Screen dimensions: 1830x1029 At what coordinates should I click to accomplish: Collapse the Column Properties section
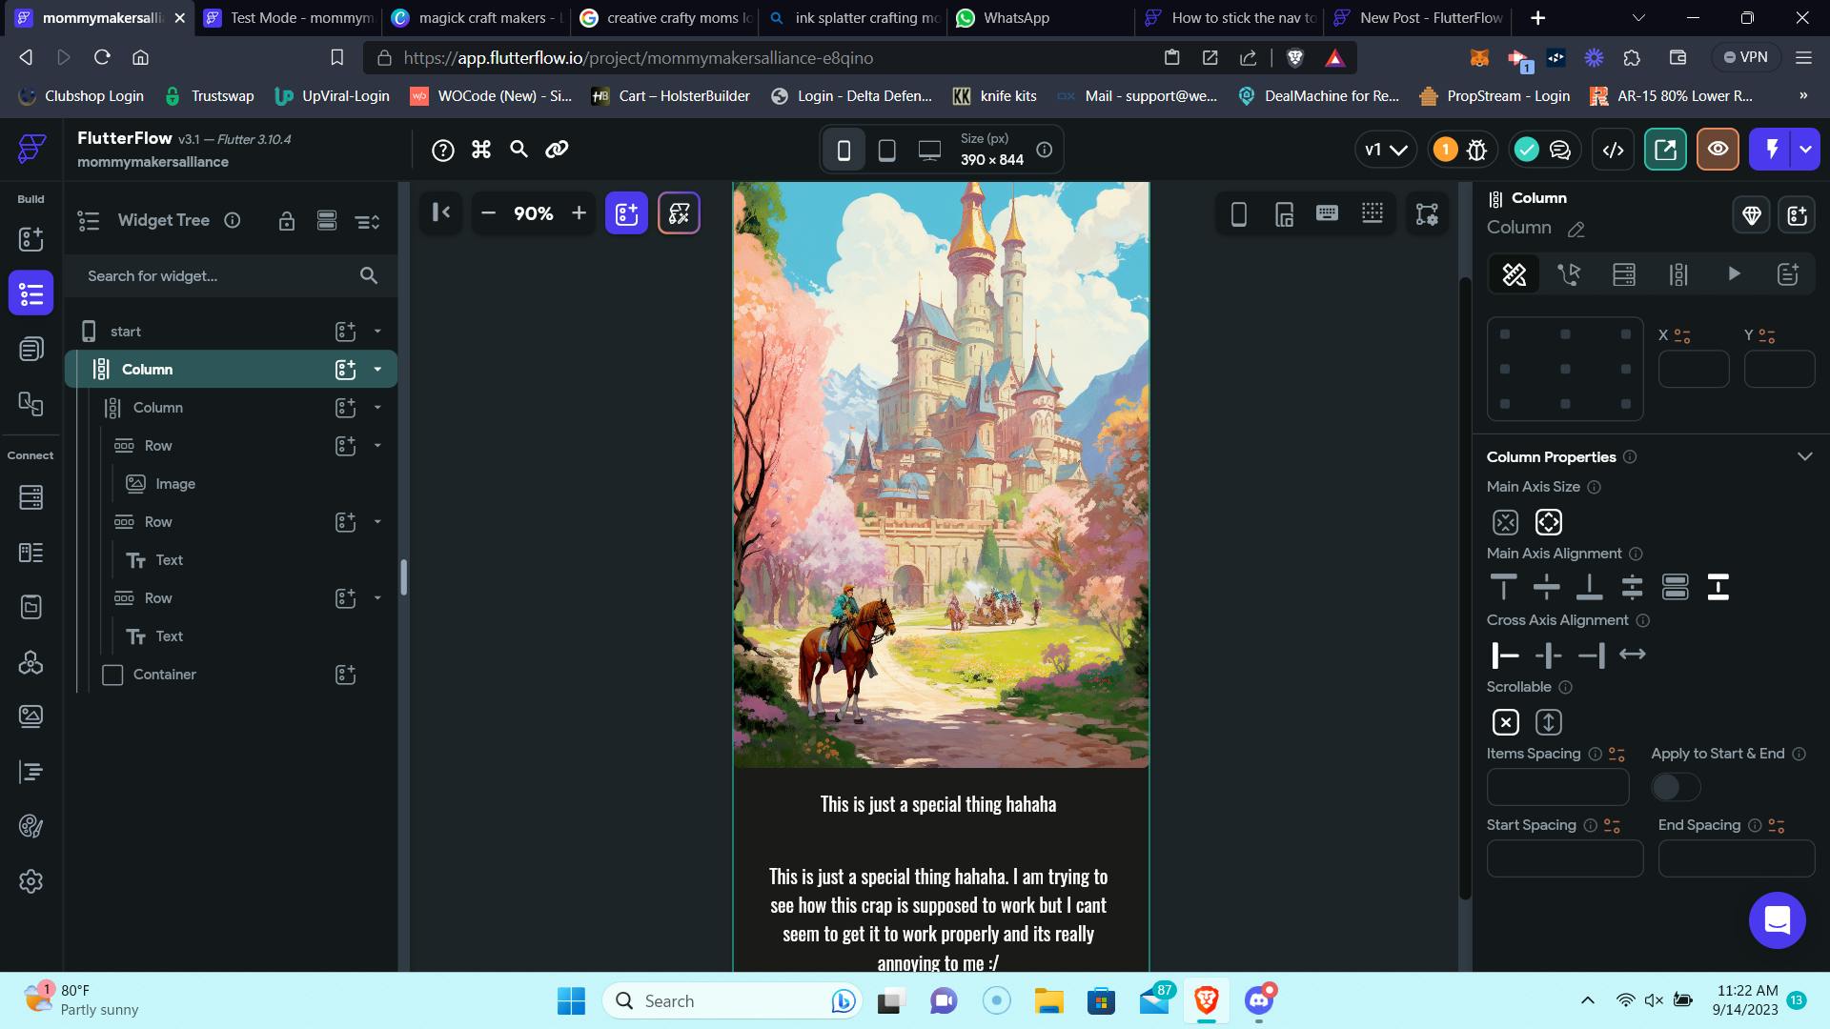click(1804, 456)
